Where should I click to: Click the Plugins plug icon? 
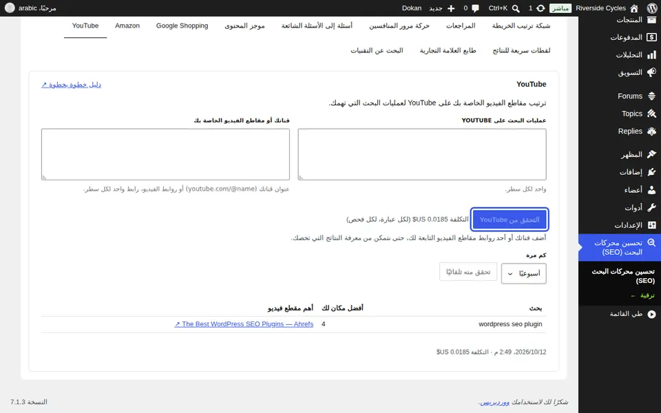click(x=652, y=172)
